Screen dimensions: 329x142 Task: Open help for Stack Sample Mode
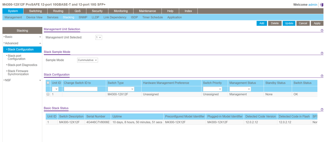(322, 53)
